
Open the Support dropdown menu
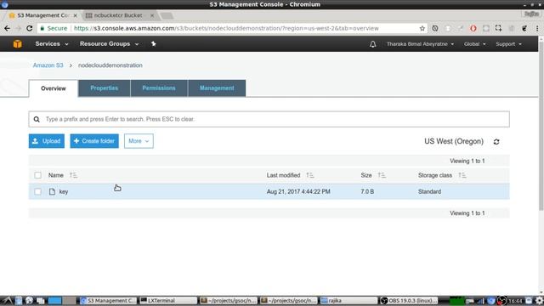[x=508, y=44]
